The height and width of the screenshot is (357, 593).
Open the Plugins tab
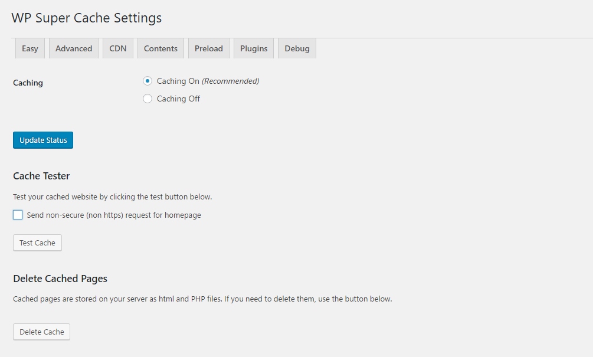[254, 48]
